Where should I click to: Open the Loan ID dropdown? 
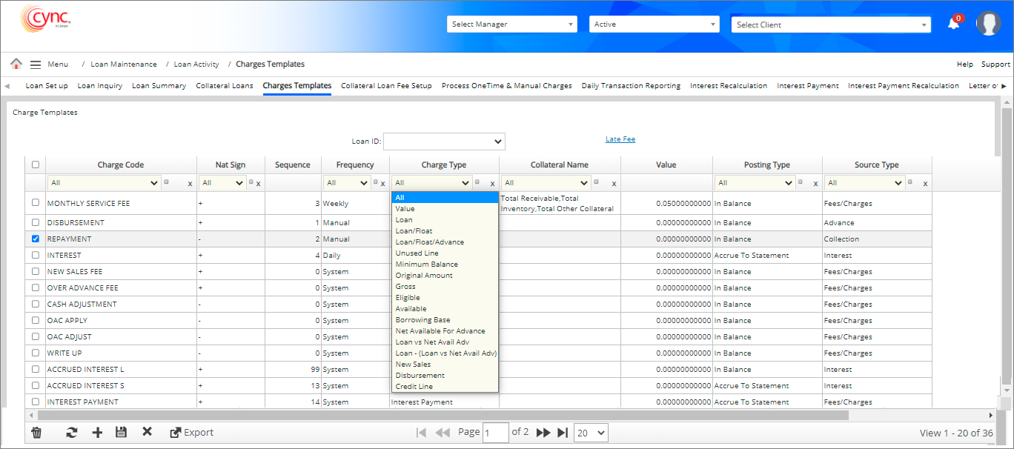443,141
